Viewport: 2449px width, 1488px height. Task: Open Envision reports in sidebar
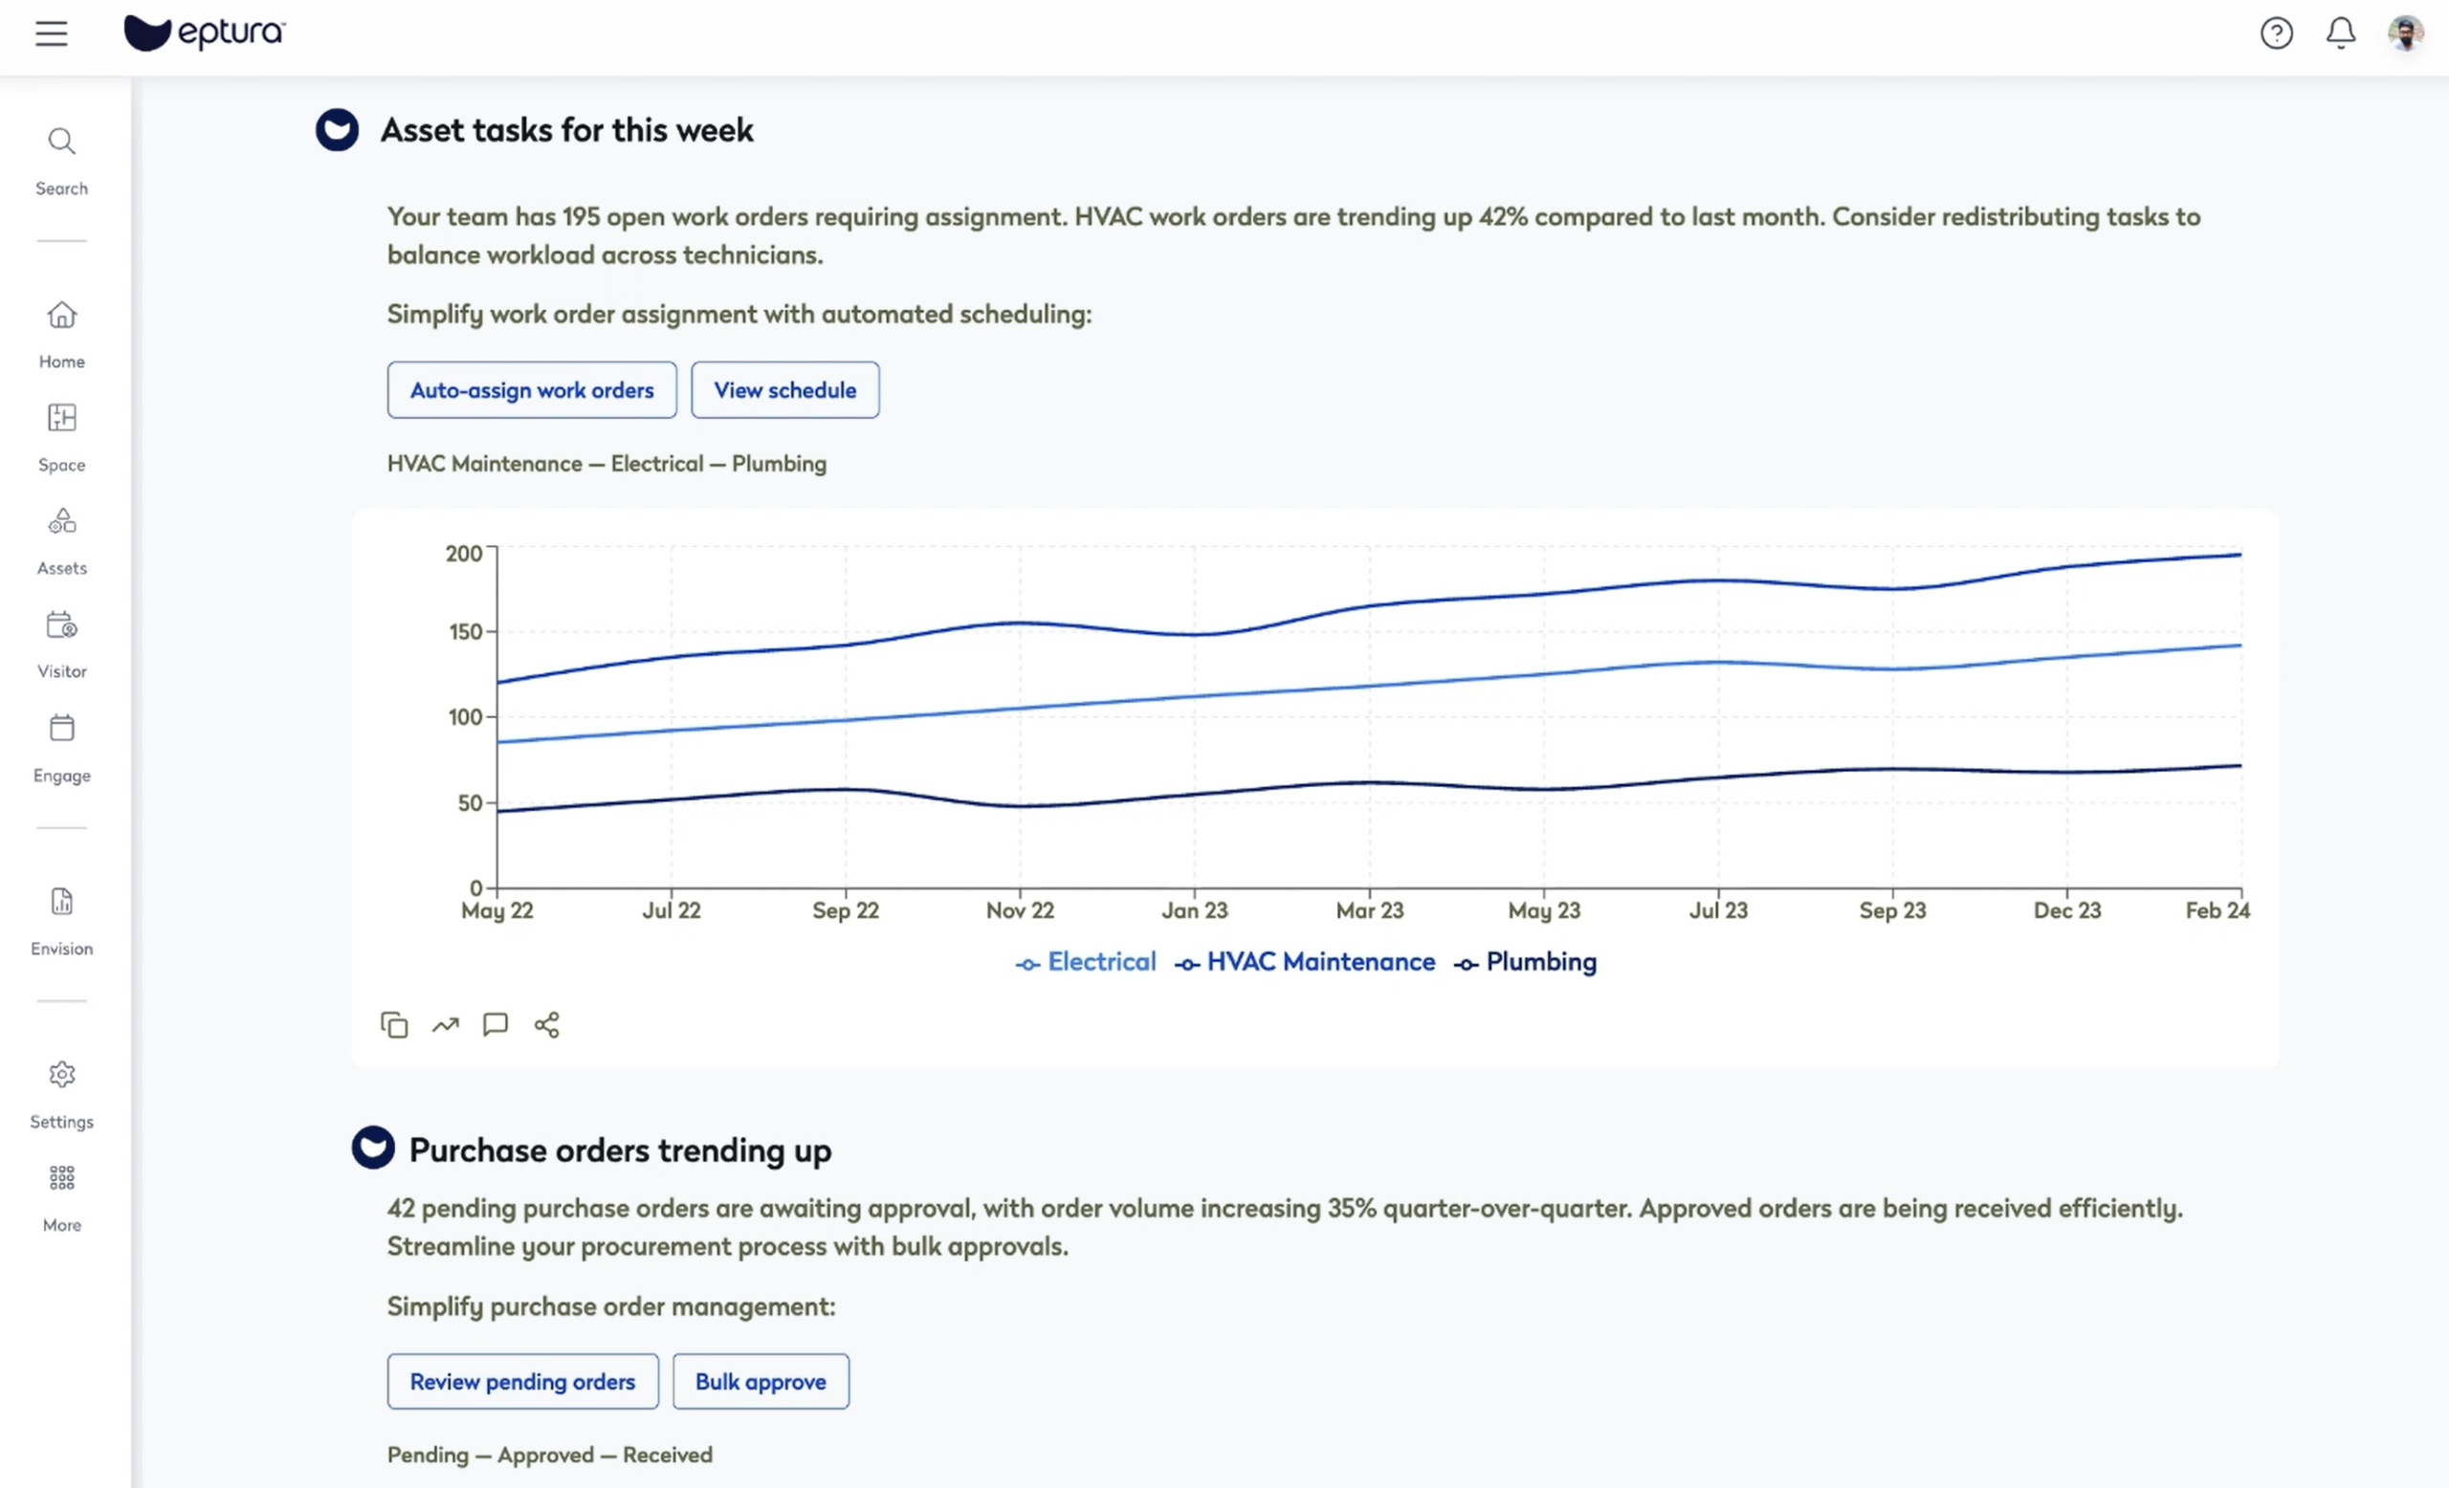click(x=61, y=920)
